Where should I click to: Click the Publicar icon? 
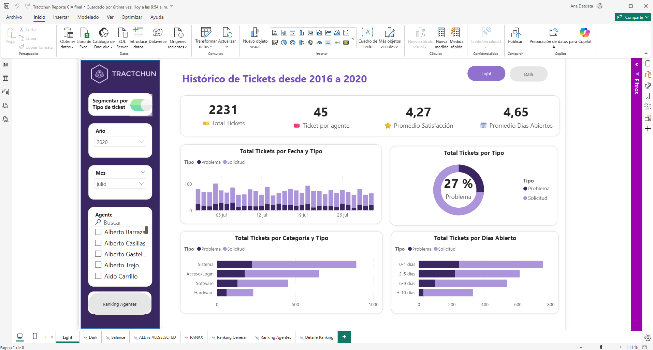coord(515,33)
